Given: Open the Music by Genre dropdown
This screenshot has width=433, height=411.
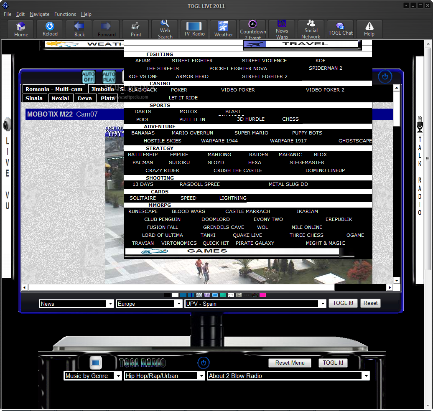Looking at the screenshot, I should (x=92, y=376).
